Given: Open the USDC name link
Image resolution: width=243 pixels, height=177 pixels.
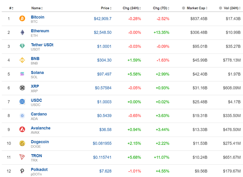Looking at the screenshot, I should 36,100.
